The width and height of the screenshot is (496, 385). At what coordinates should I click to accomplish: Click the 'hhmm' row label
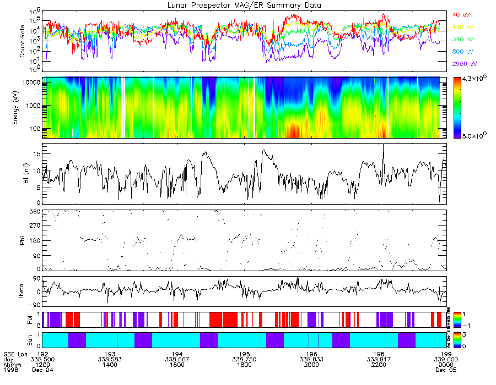[12, 365]
